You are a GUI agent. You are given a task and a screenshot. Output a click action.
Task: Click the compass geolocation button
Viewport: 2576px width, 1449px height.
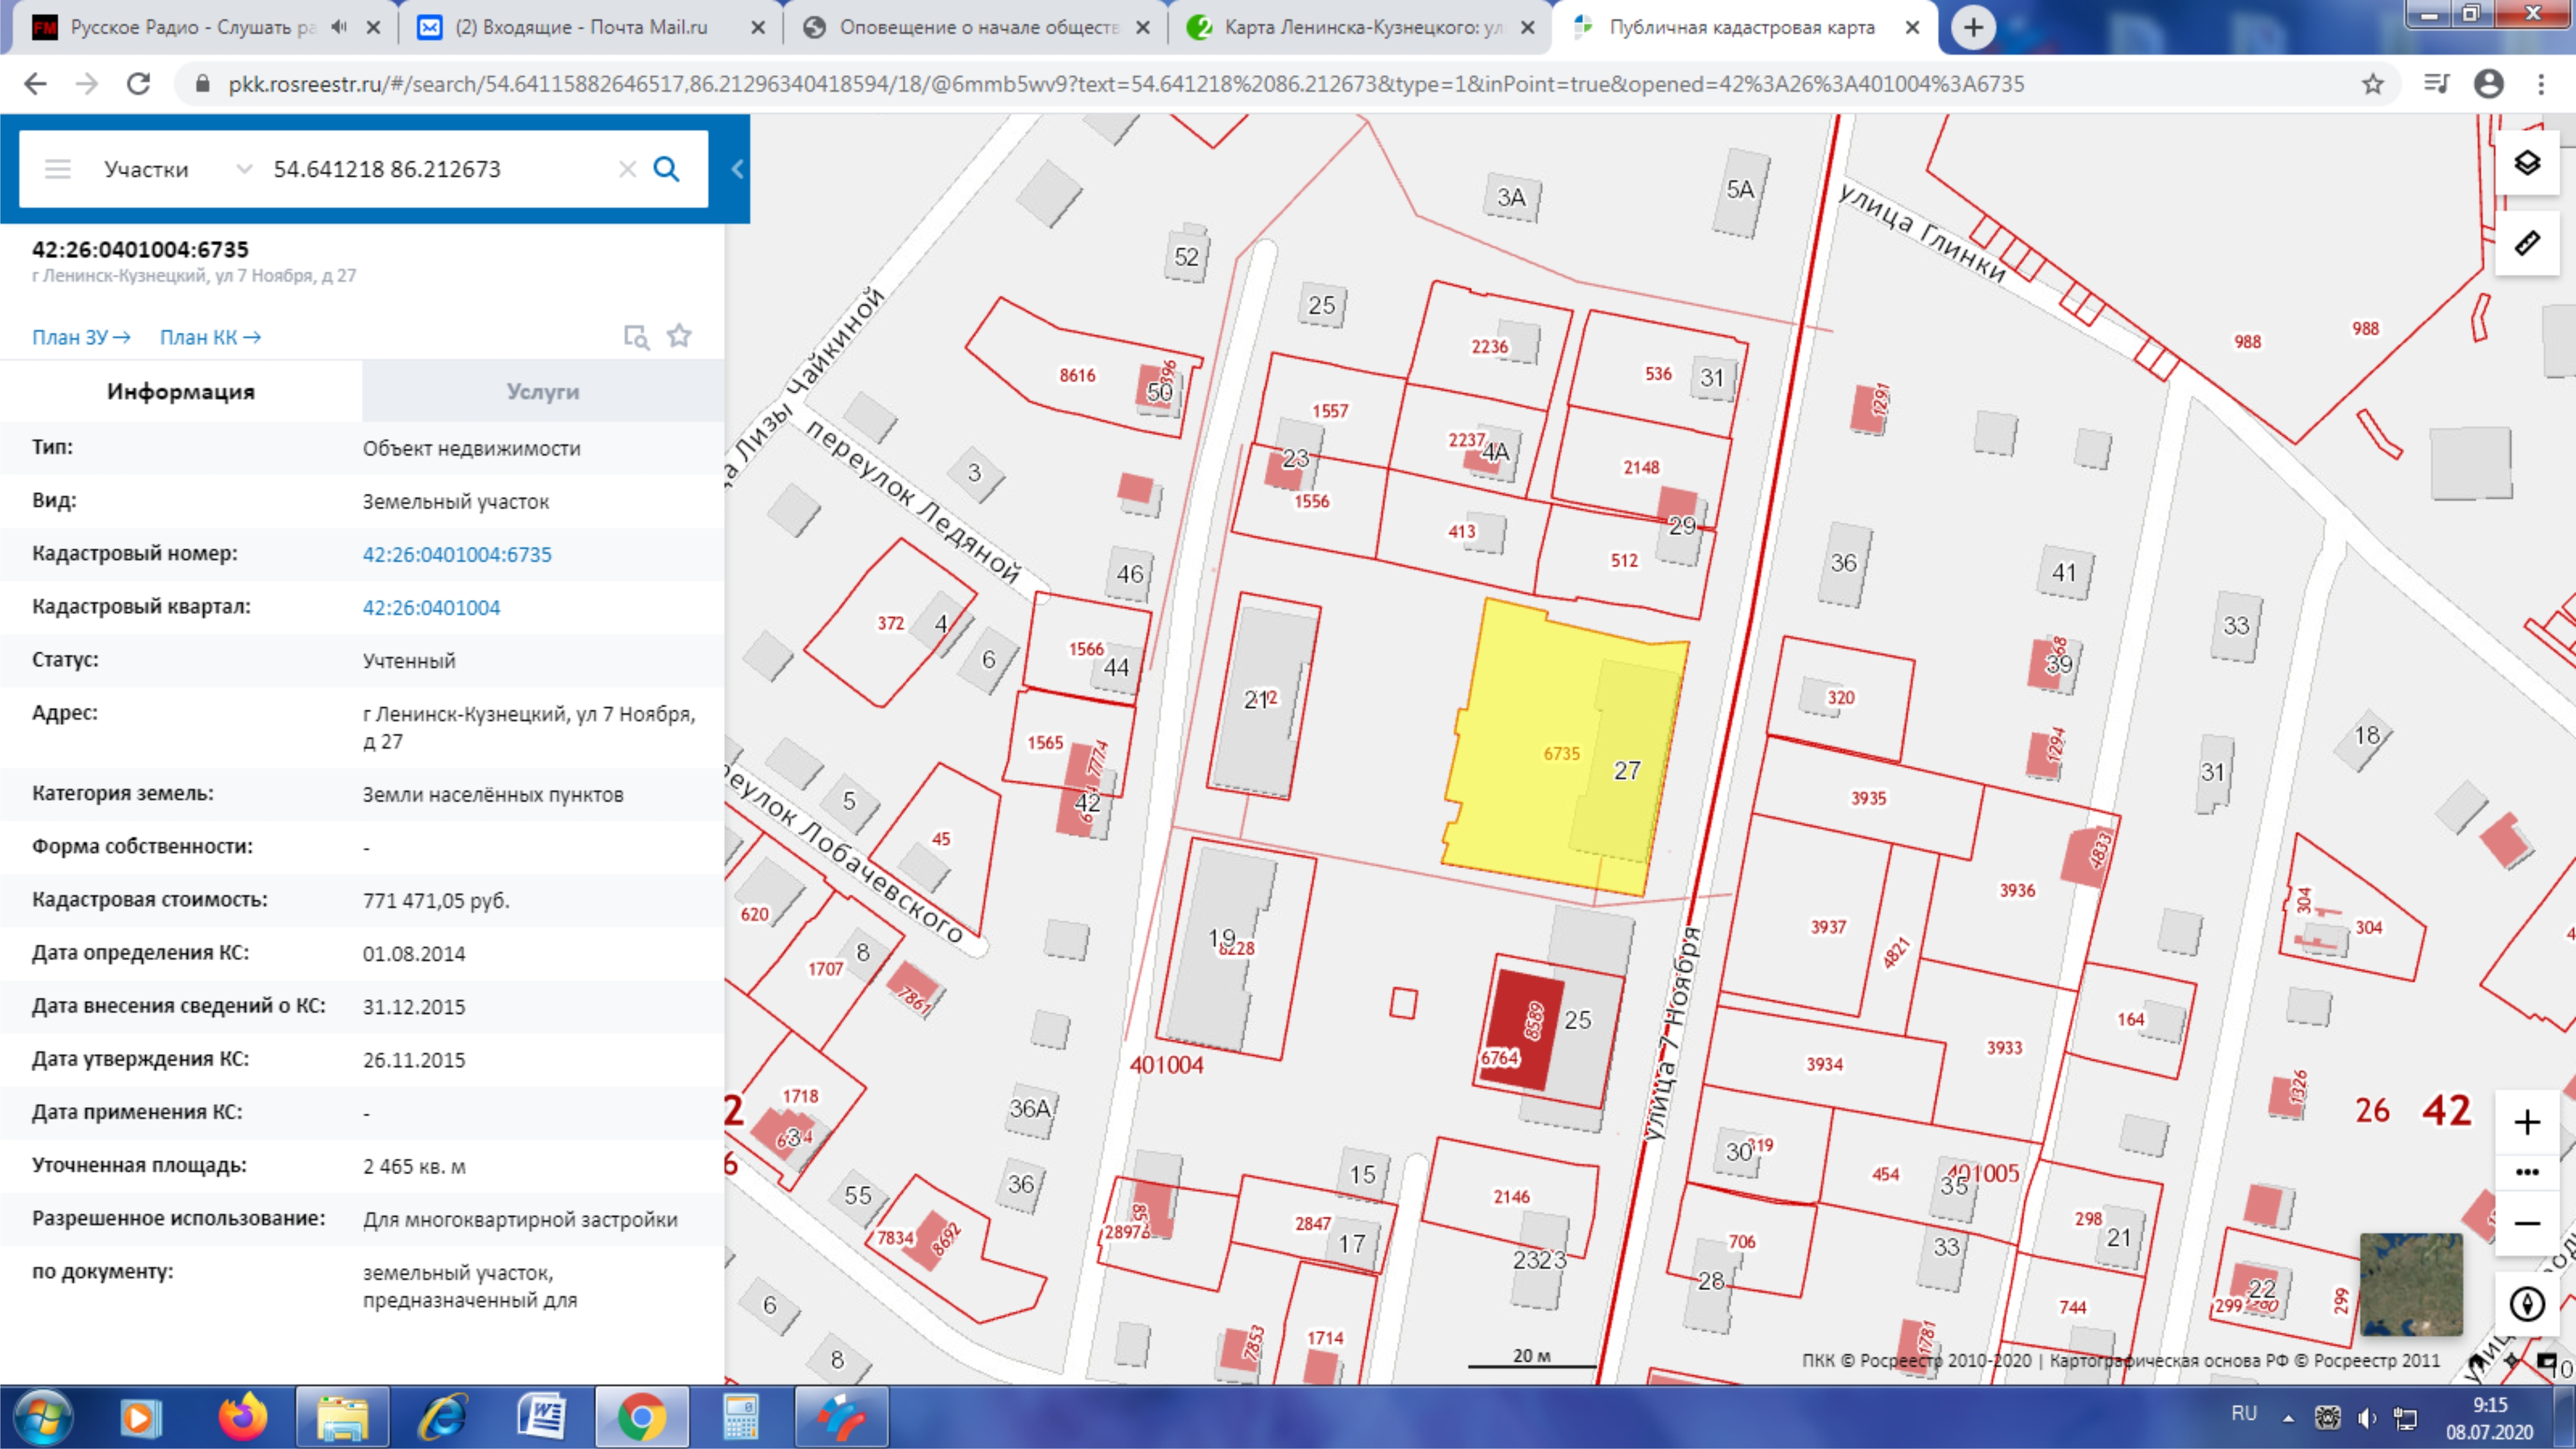pos(2526,1304)
